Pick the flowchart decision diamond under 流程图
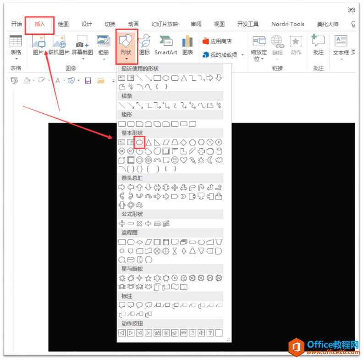Image resolution: width=363 pixels, height=360 pixels. 140,242
